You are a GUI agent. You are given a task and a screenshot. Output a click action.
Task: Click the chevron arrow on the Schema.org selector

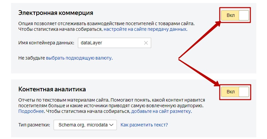(x=111, y=125)
